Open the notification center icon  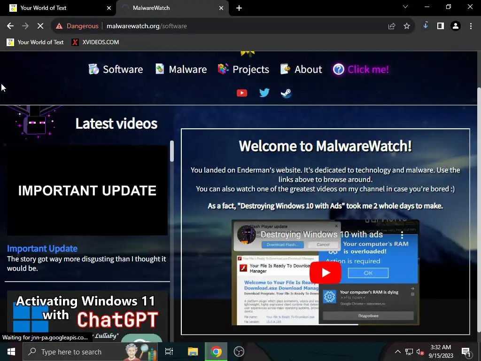(466, 352)
